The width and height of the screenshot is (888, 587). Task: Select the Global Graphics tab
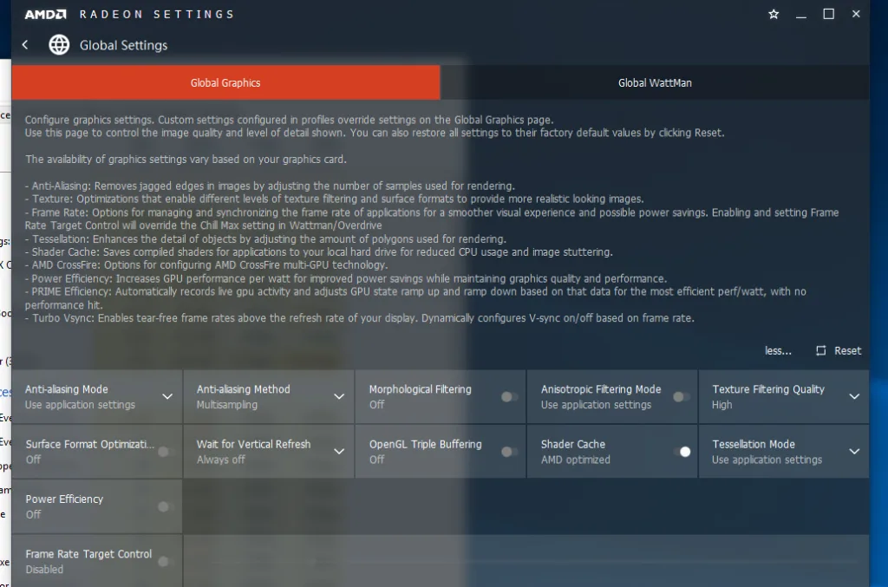225,83
